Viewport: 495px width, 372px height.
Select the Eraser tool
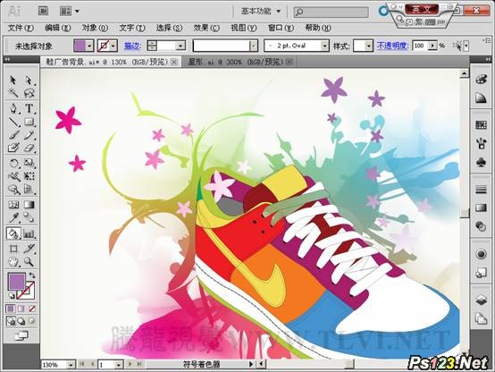[29, 148]
